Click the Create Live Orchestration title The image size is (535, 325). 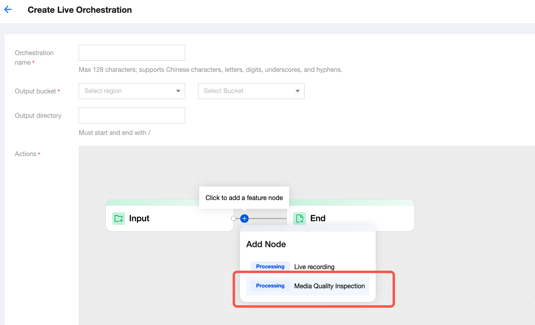tap(79, 10)
